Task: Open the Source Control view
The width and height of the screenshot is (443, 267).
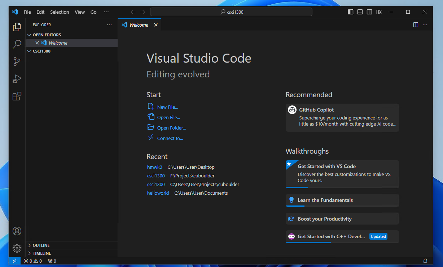Action: [x=17, y=62]
